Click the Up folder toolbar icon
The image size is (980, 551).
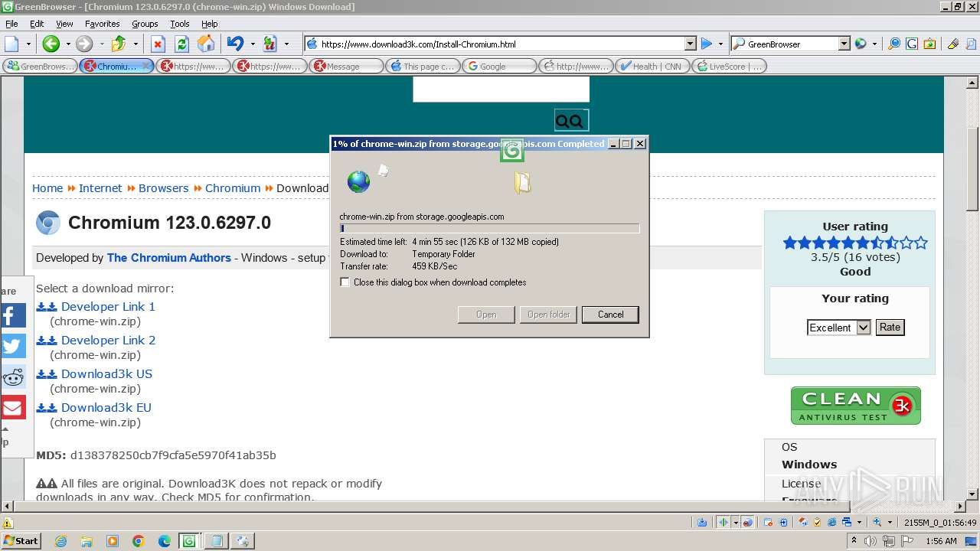pyautogui.click(x=119, y=44)
